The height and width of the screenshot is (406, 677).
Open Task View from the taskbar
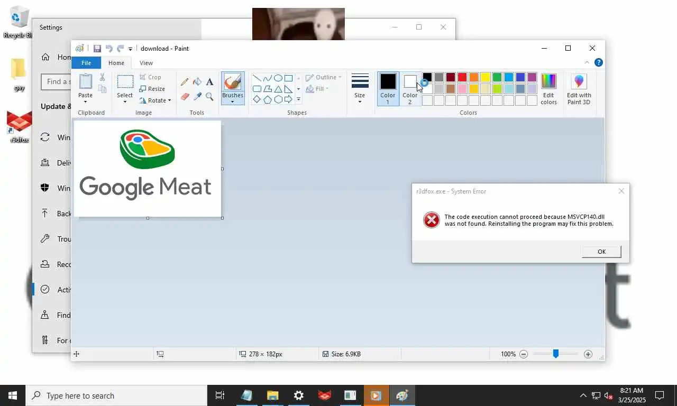[x=220, y=395]
